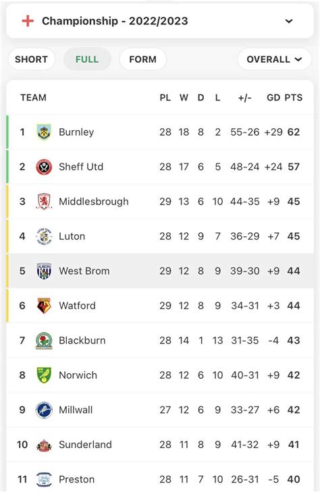Open the OVERALL filter dropdown
This screenshot has height=492, width=320.
[x=275, y=59]
